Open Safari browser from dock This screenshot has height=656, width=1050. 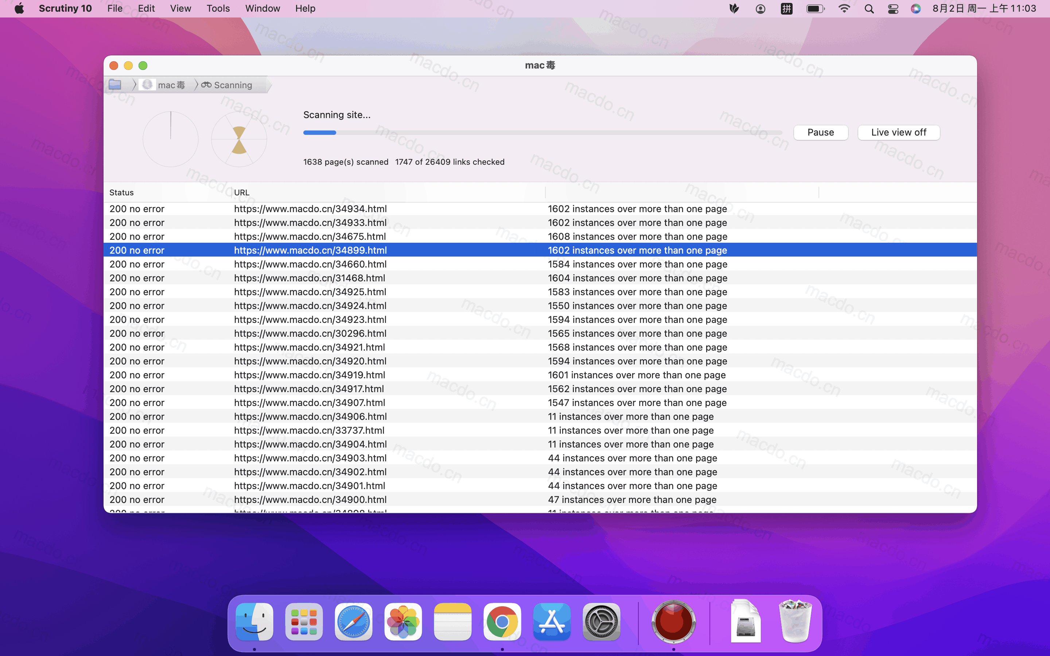(x=353, y=621)
